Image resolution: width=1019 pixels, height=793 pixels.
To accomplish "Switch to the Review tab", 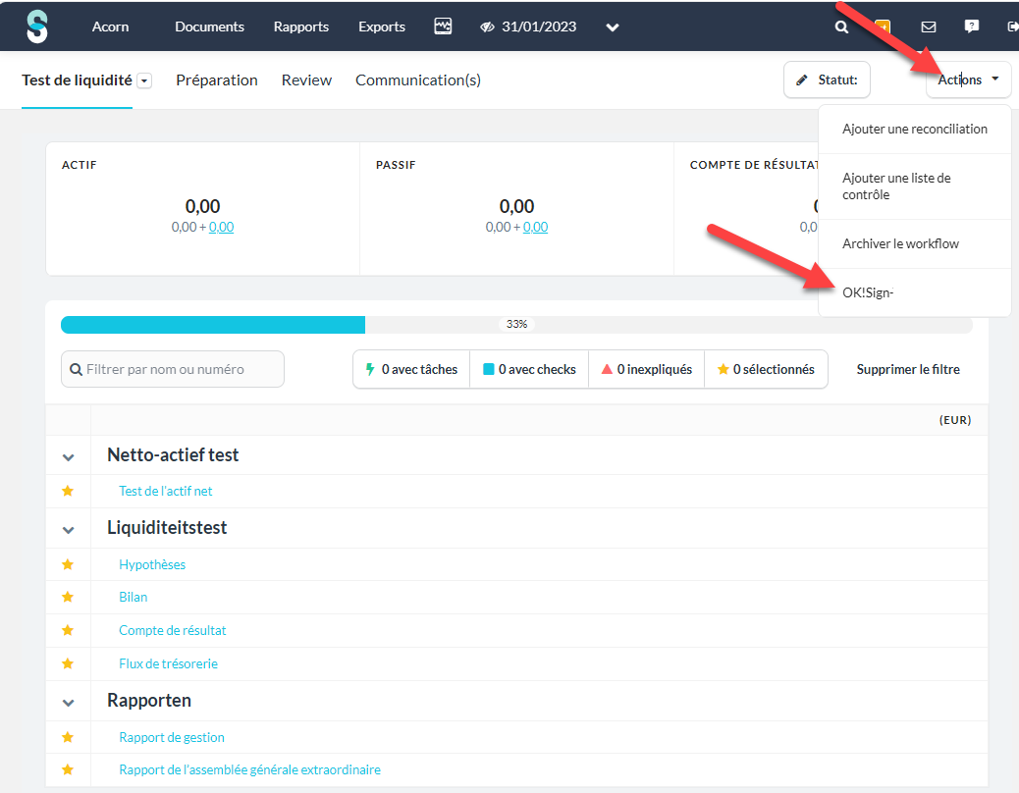I will [306, 79].
